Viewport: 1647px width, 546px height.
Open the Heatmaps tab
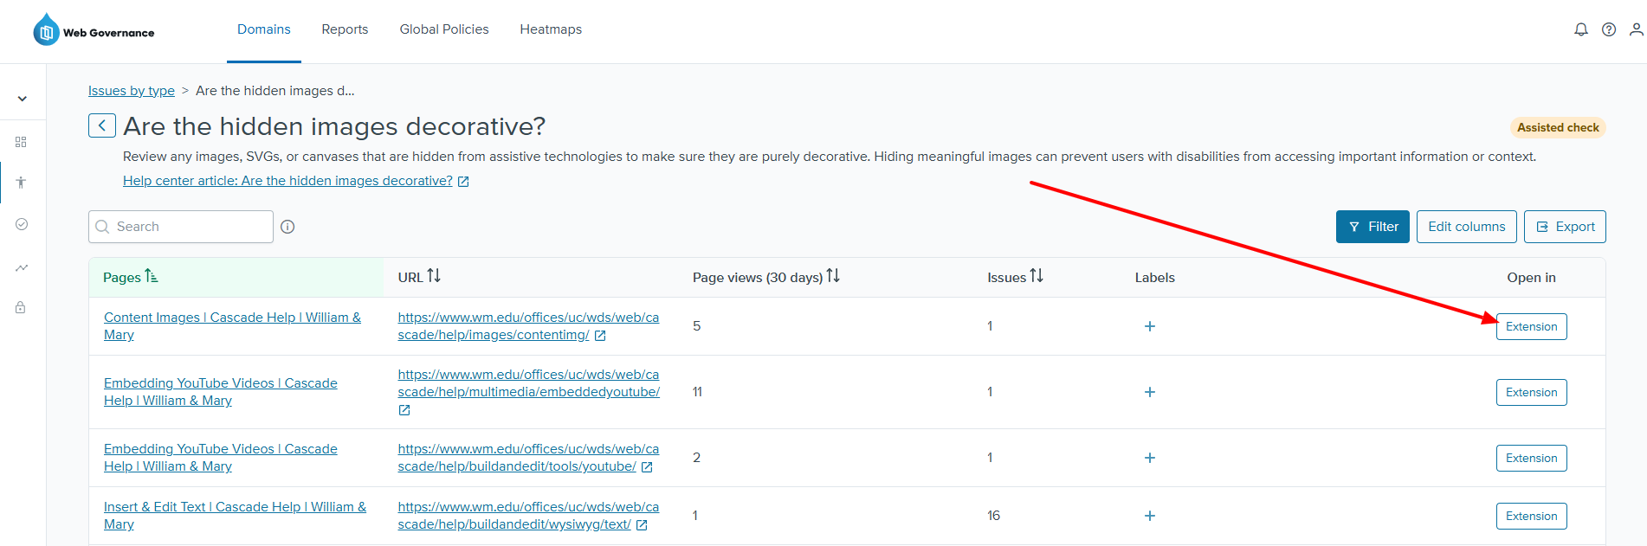tap(551, 29)
